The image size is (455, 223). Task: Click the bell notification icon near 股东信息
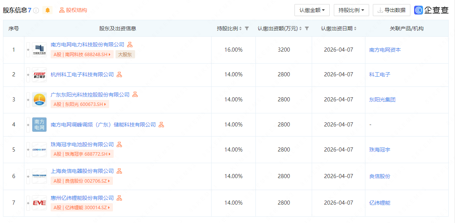[48, 10]
